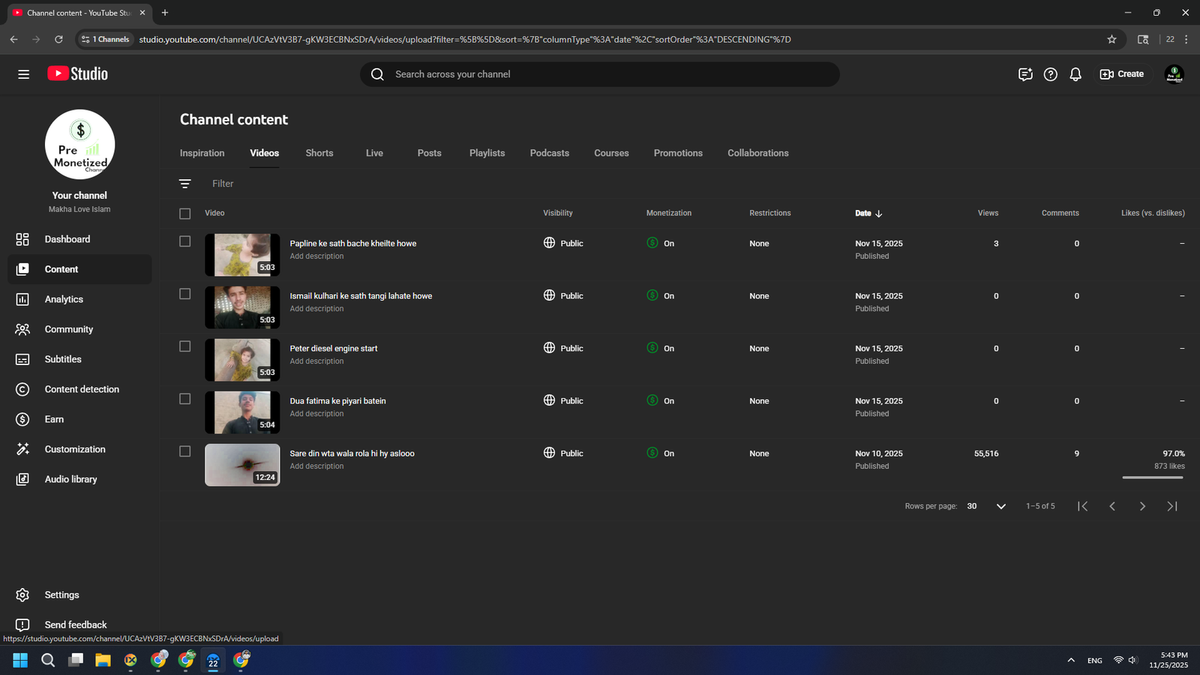Switch to the Playlists tab
This screenshot has width=1200, height=675.
[x=487, y=153]
